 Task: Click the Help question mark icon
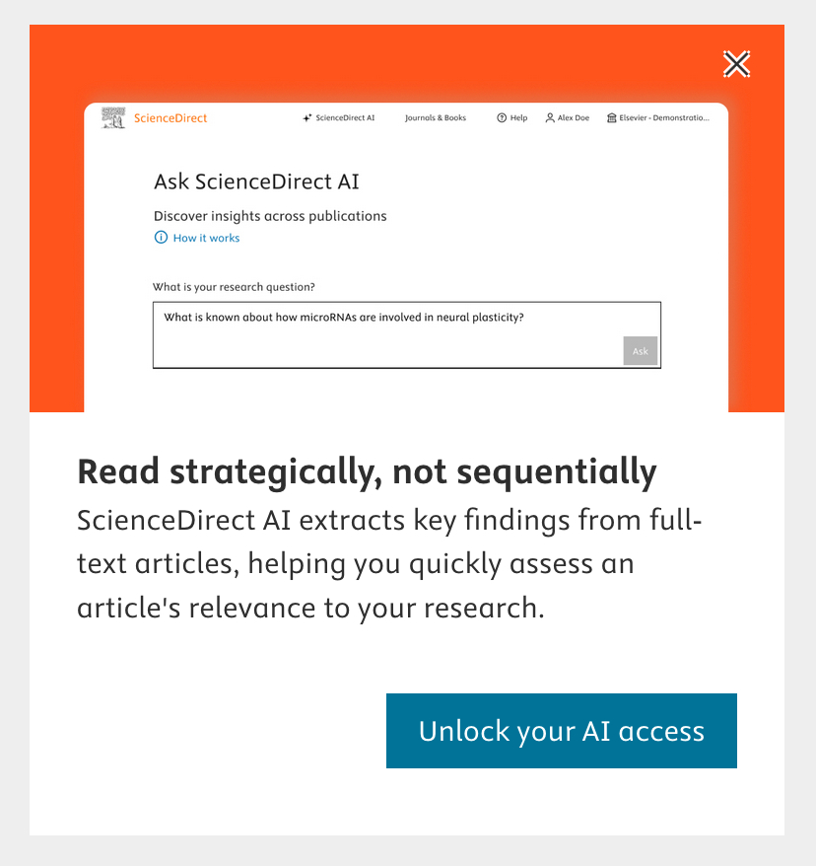point(502,118)
